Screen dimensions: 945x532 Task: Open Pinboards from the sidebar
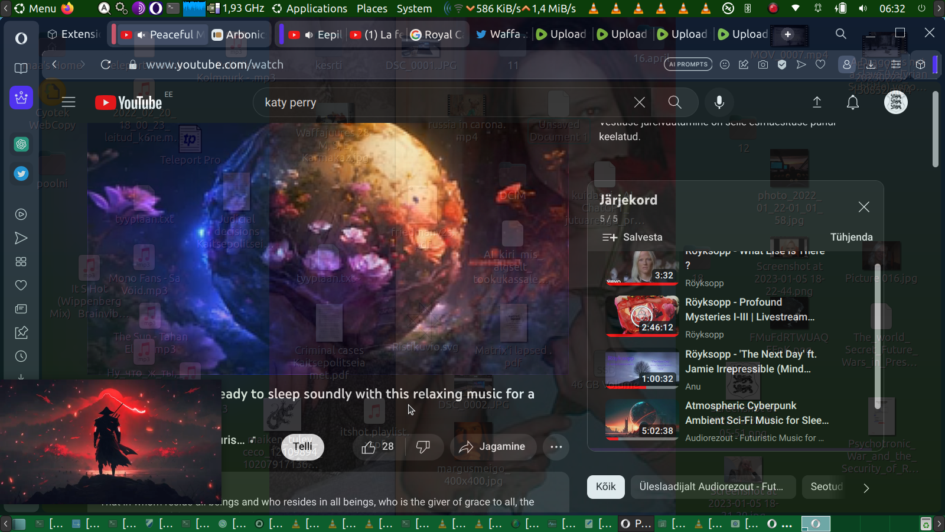21,333
